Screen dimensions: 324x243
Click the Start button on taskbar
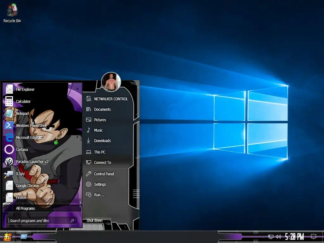(8, 237)
